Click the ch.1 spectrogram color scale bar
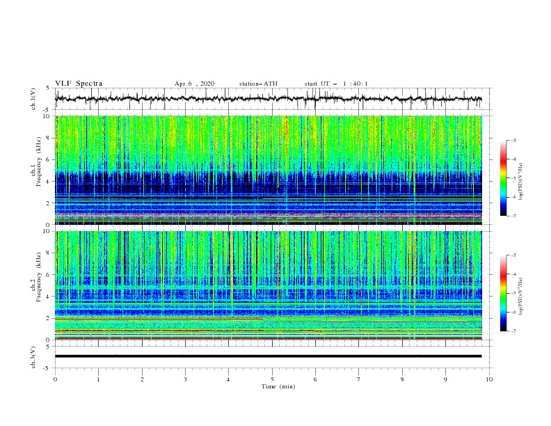551x426 pixels. click(x=503, y=178)
